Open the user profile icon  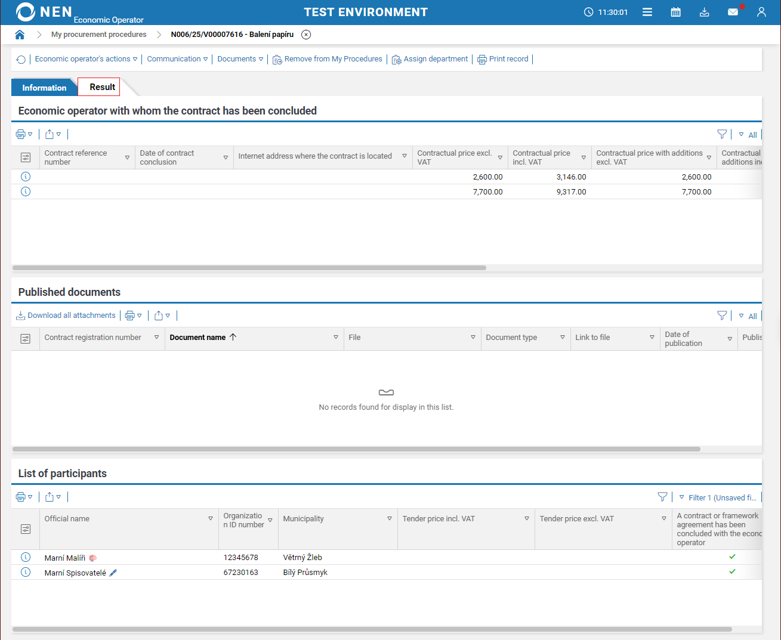click(x=761, y=12)
